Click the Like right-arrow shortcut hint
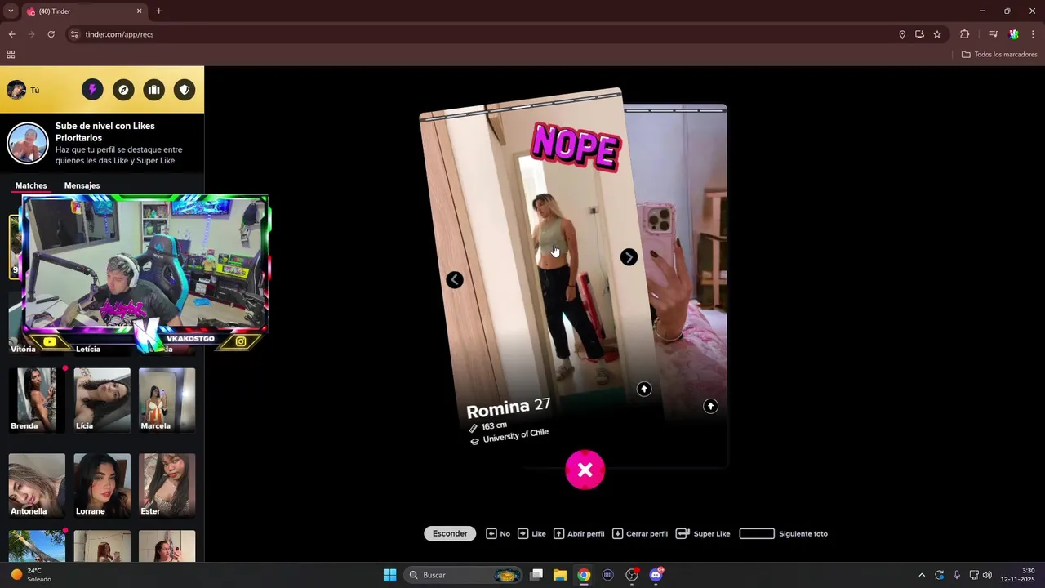This screenshot has width=1045, height=588. pyautogui.click(x=531, y=533)
